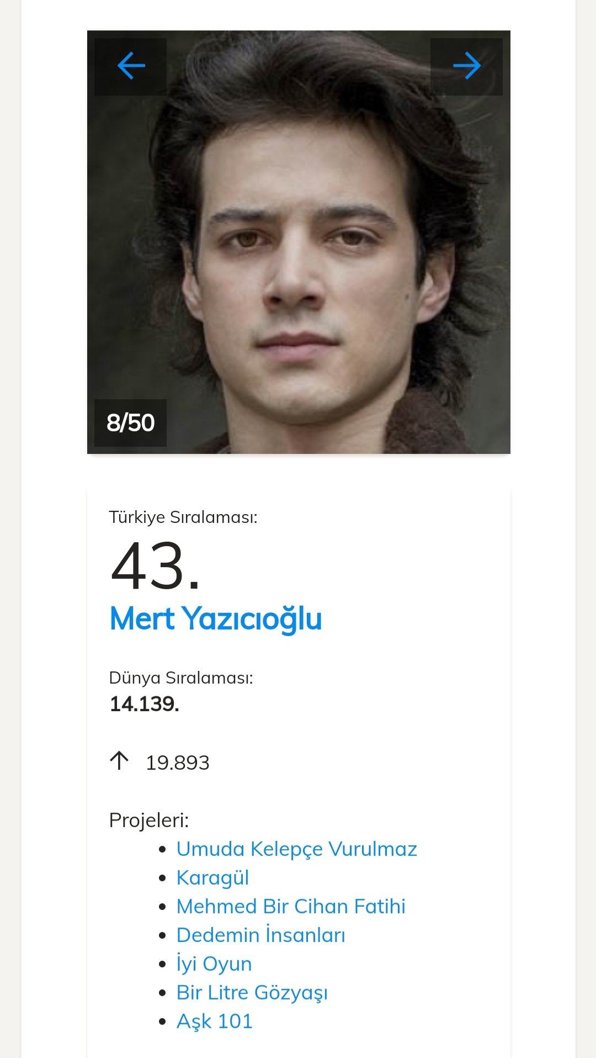Screen dimensions: 596x1058
Task: Tap the 8/50 slide counter badge
Action: click(130, 423)
